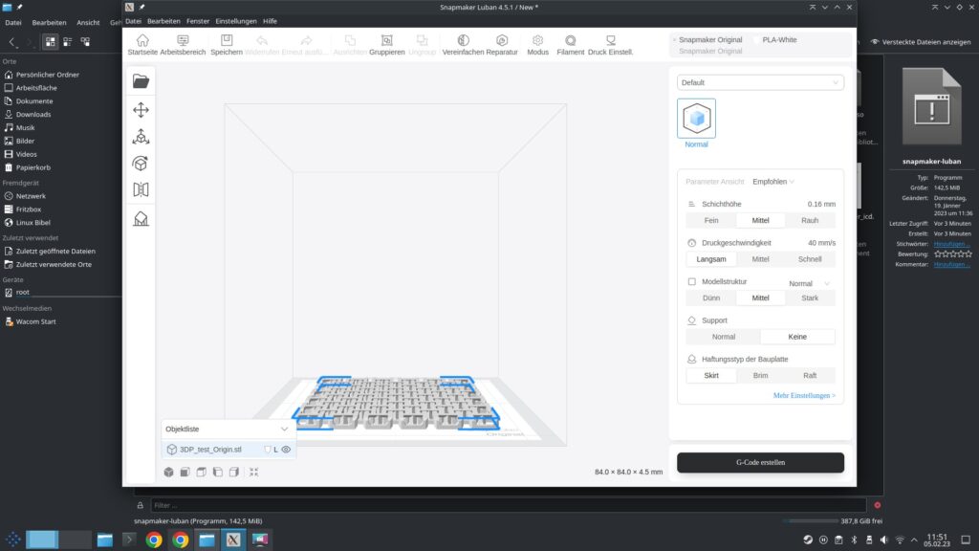This screenshot has height=551, width=979.
Task: Select the mirror tool in left toolbar
Action: (141, 190)
